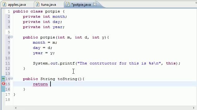The image size is (197, 110).
Task: Click the 'this' argument at end of line 11
Action: click(171, 63)
